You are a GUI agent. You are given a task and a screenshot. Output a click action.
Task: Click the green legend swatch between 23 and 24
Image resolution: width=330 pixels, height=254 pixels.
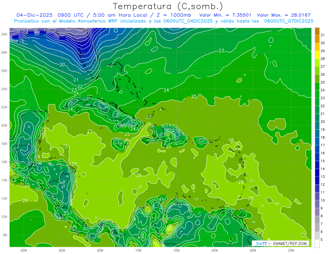point(317,94)
